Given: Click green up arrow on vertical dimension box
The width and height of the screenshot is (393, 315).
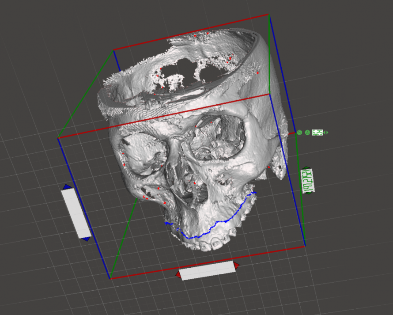Looking at the screenshot, I should coord(306,168).
